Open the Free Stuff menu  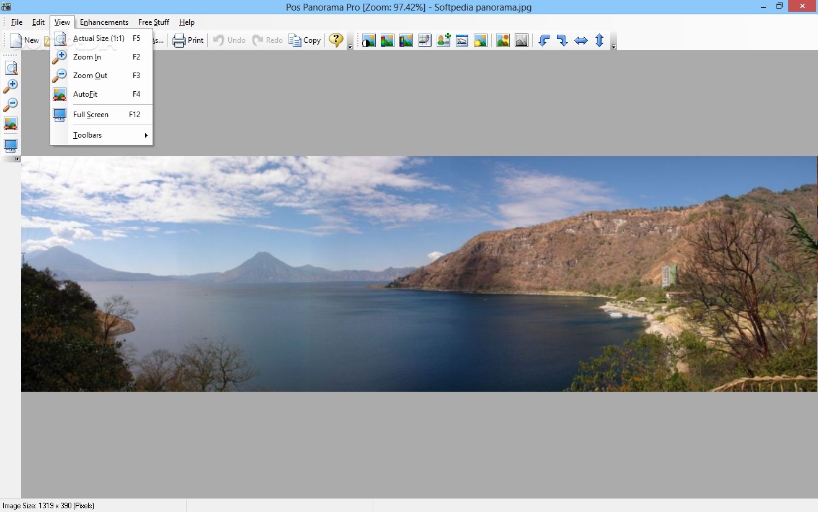(154, 22)
